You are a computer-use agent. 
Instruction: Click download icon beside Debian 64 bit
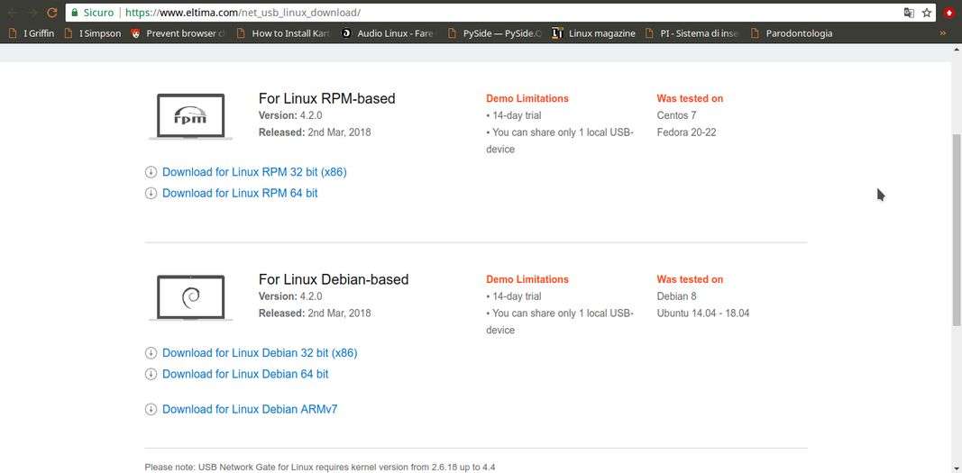[151, 374]
